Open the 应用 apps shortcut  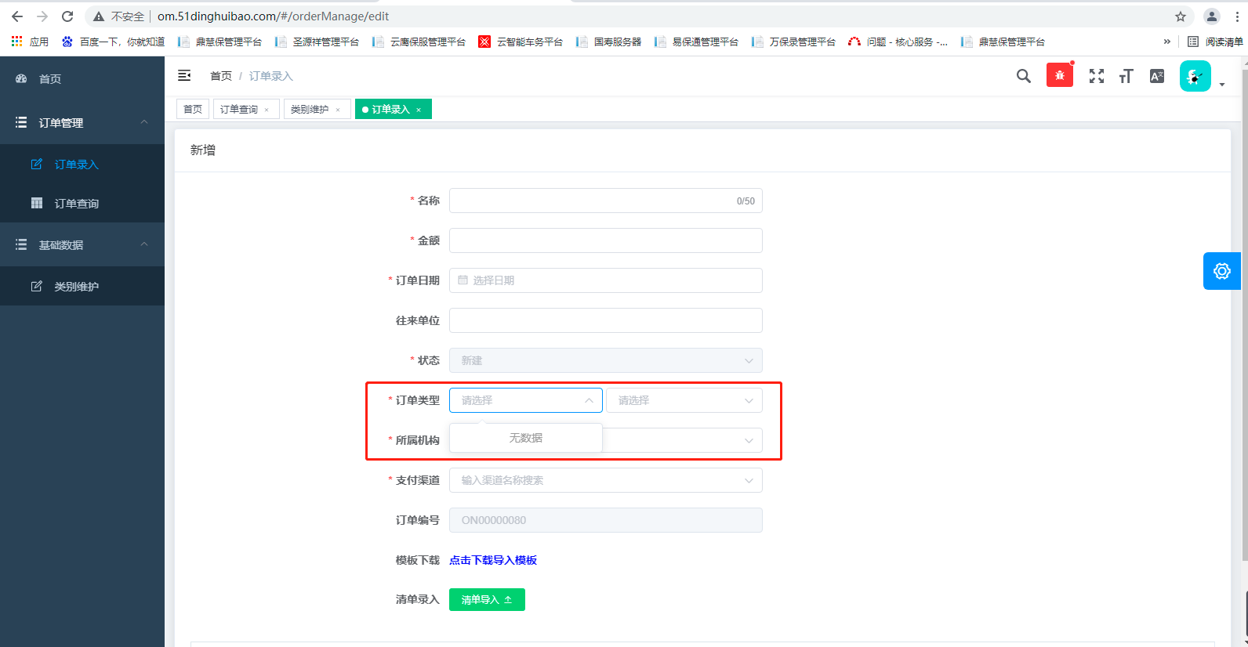(x=30, y=42)
